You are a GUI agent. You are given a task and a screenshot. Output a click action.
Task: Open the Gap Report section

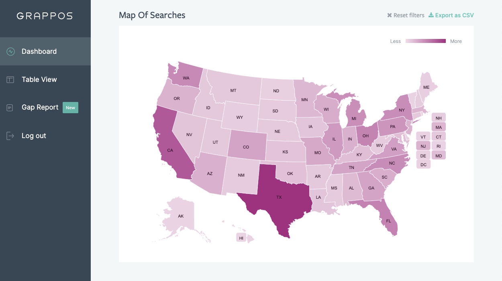[40, 107]
